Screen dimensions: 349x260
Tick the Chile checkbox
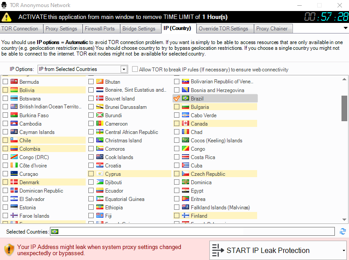[5, 140]
